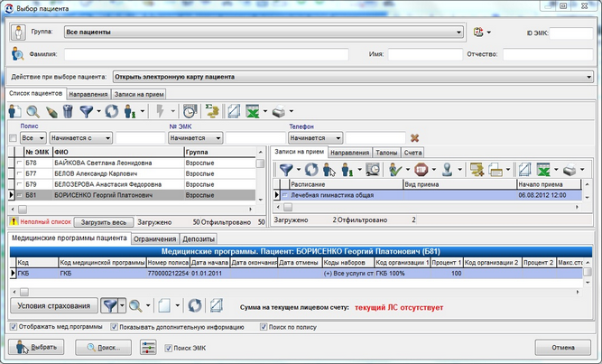Screen dimensions: 602x364
Task: Open the Счета tab
Action: click(412, 153)
